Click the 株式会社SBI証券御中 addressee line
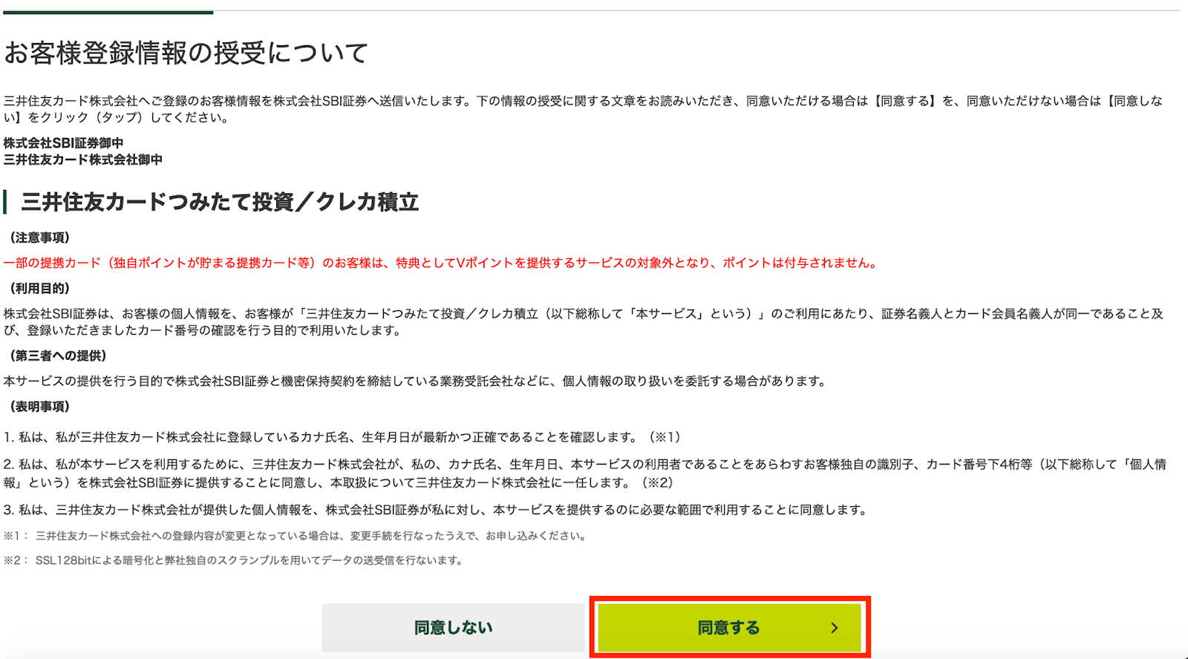The width and height of the screenshot is (1188, 659). click(x=64, y=142)
